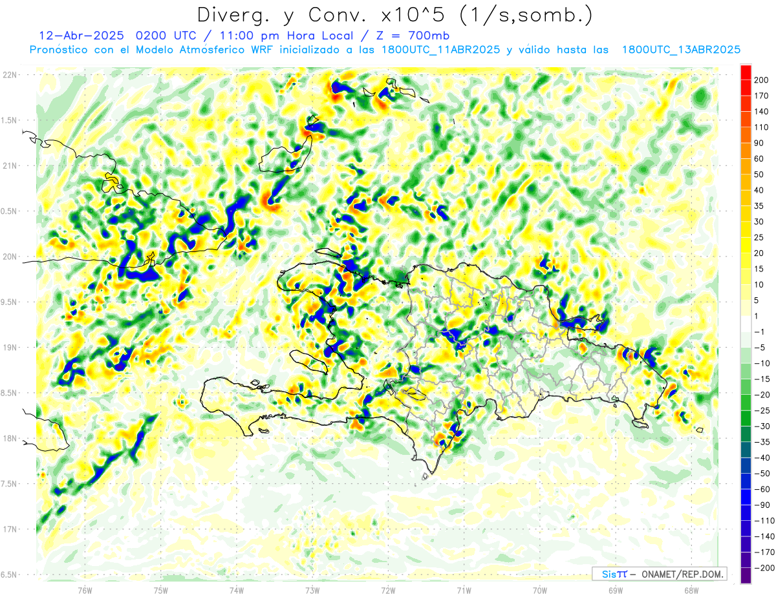Image resolution: width=776 pixels, height=599 pixels.
Task: Click the 'ONAMET/REP.DOM.' credit label
Action: 682,574
